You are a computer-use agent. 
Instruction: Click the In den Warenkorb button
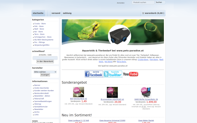click(45, 61)
